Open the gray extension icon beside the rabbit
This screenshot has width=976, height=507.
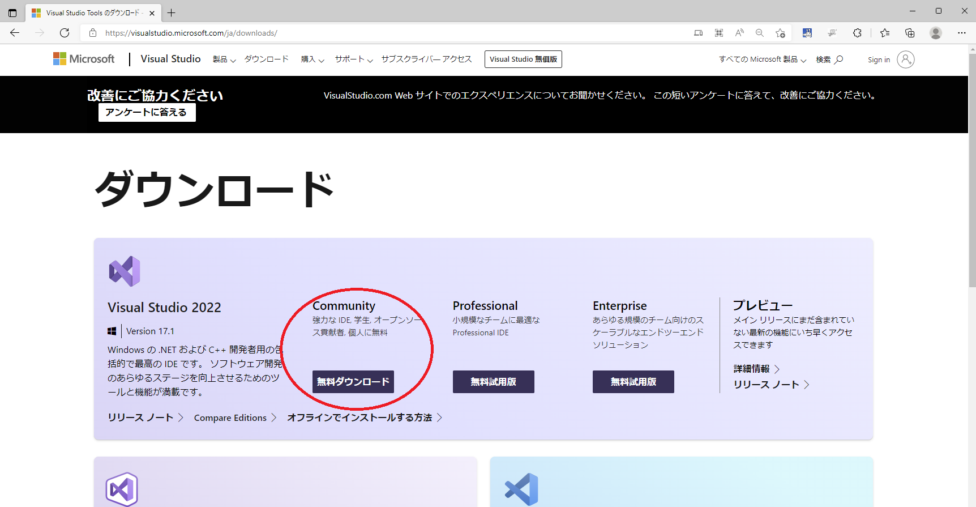pos(832,33)
